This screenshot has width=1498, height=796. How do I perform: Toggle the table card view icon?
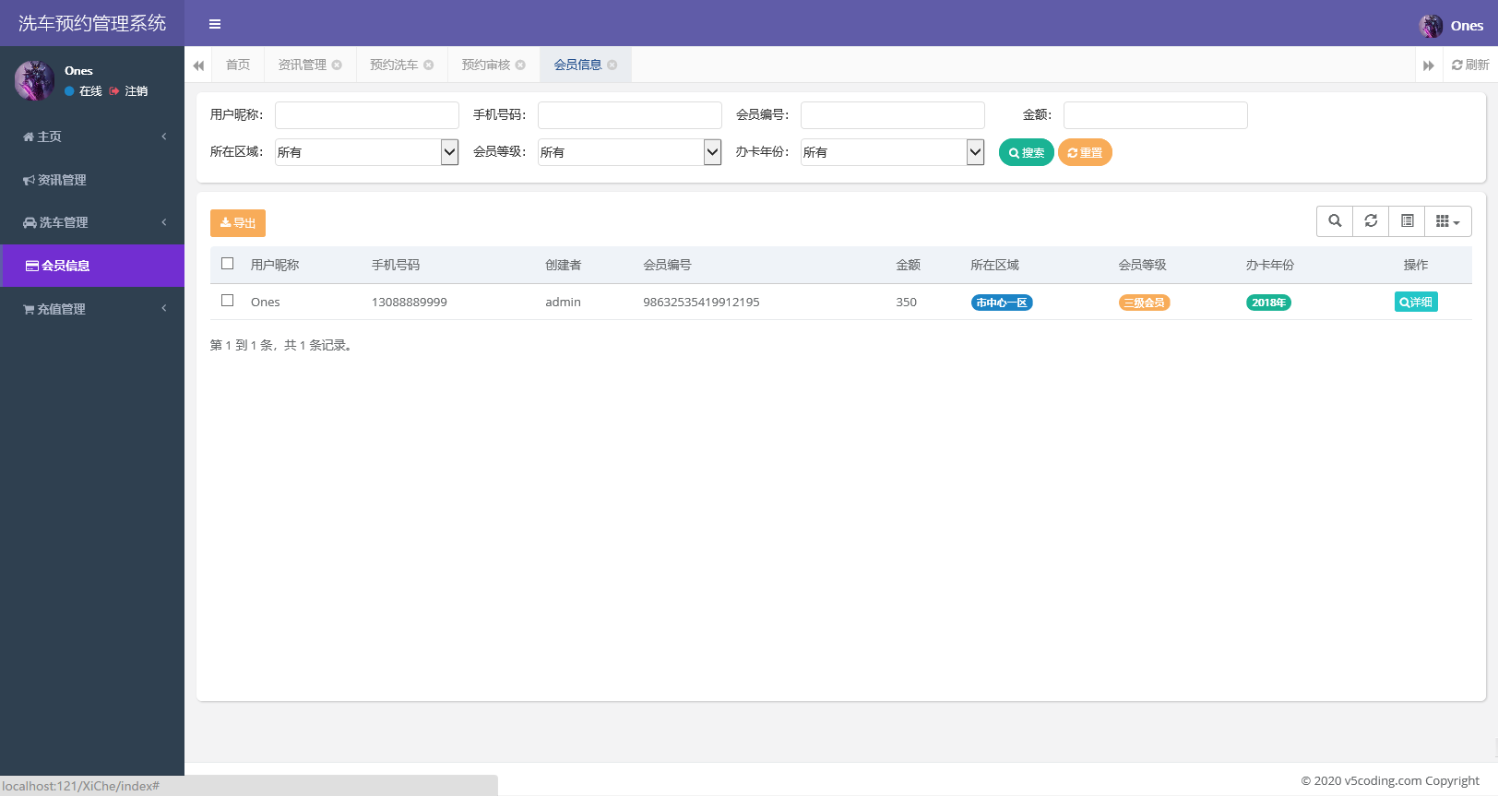[x=1407, y=221]
